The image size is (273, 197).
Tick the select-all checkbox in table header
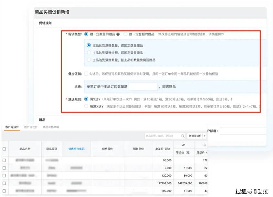4,149
